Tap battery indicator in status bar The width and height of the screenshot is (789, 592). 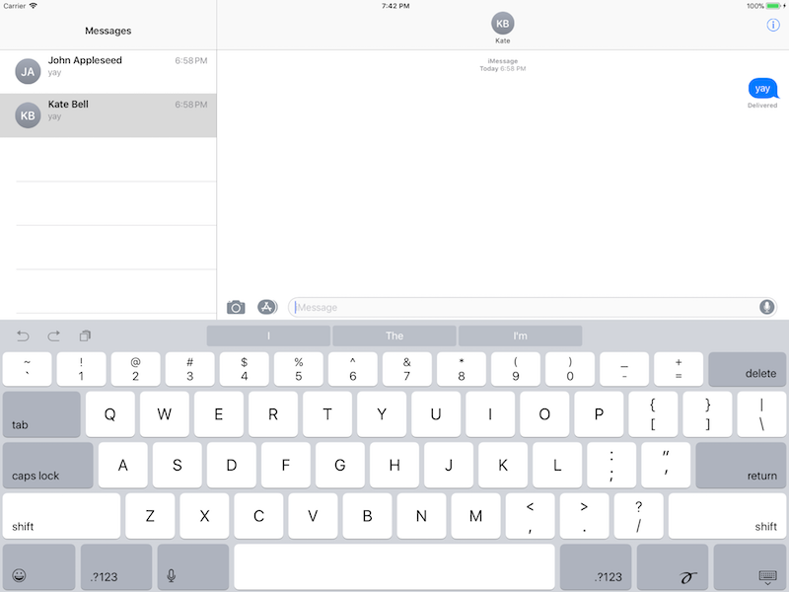point(773,6)
